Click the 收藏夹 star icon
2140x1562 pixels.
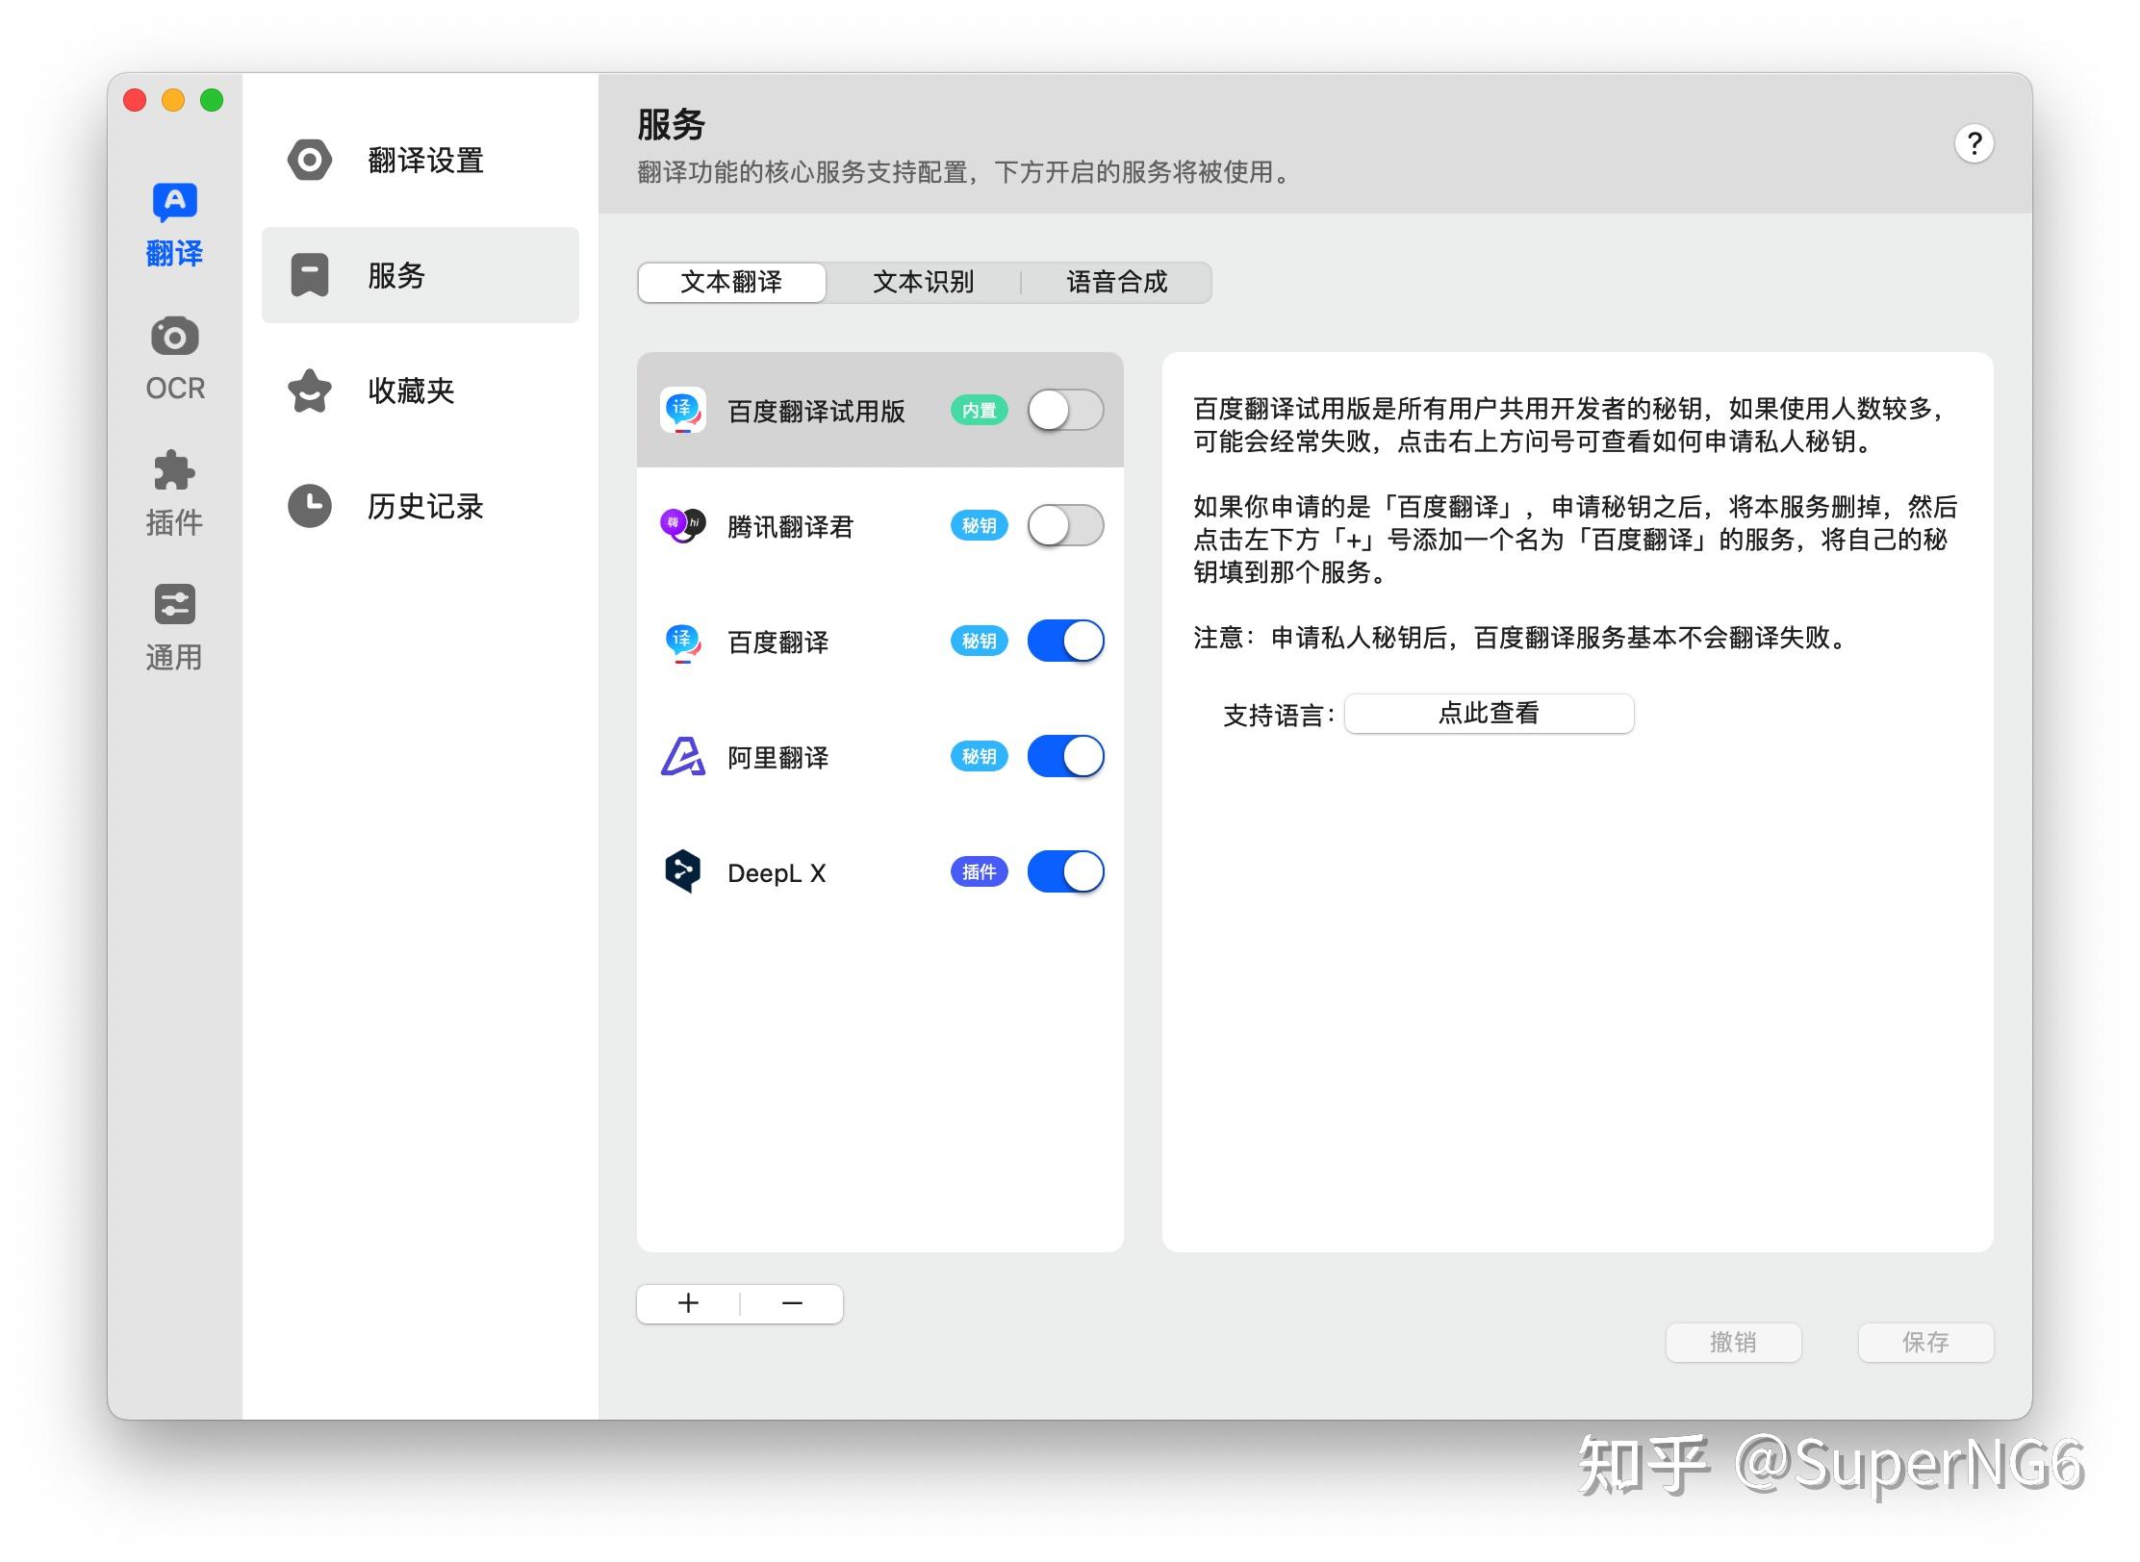coord(310,390)
